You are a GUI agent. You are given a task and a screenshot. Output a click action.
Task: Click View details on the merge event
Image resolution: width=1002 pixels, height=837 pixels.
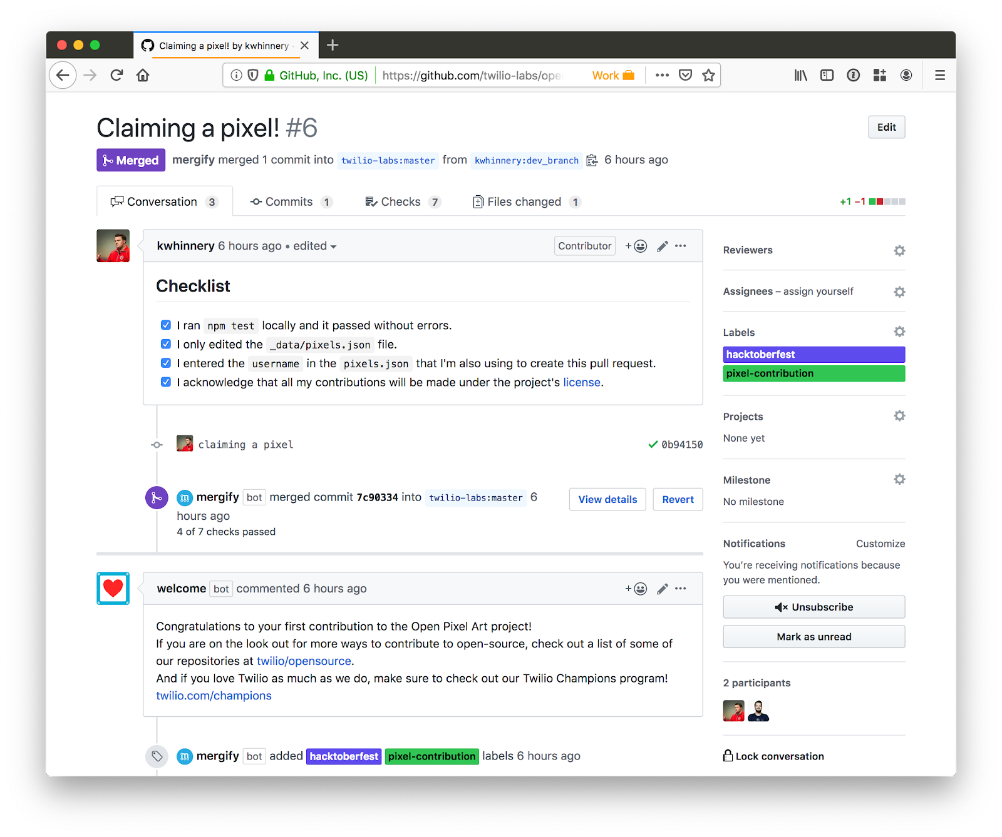click(x=607, y=499)
